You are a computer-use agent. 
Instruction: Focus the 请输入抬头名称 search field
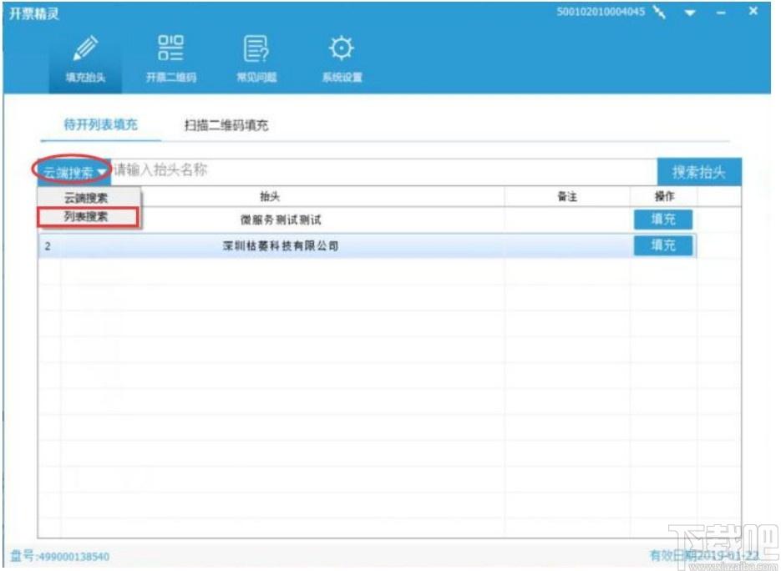(383, 171)
